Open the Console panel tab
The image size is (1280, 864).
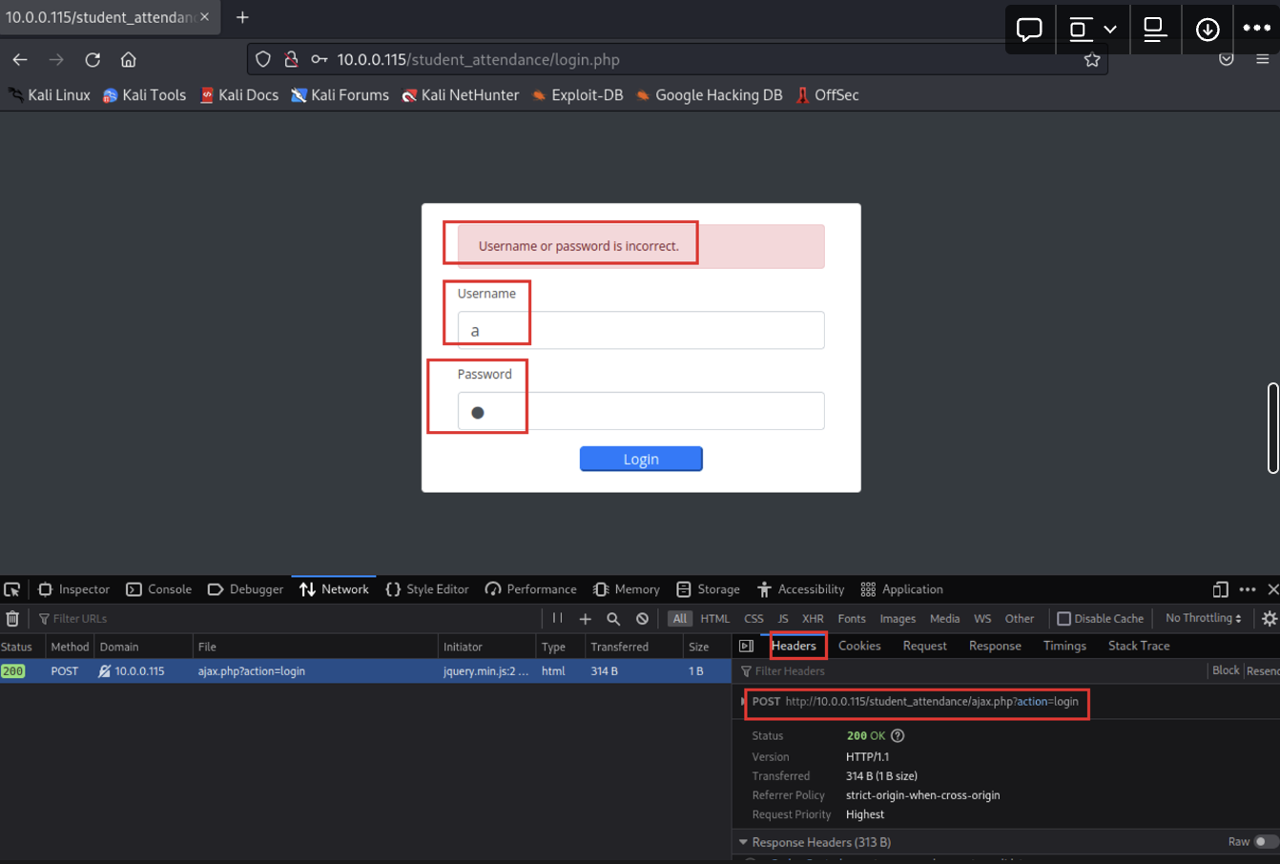159,589
